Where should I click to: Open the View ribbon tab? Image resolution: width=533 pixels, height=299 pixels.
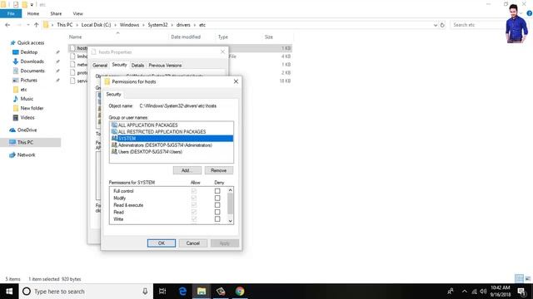click(x=77, y=13)
